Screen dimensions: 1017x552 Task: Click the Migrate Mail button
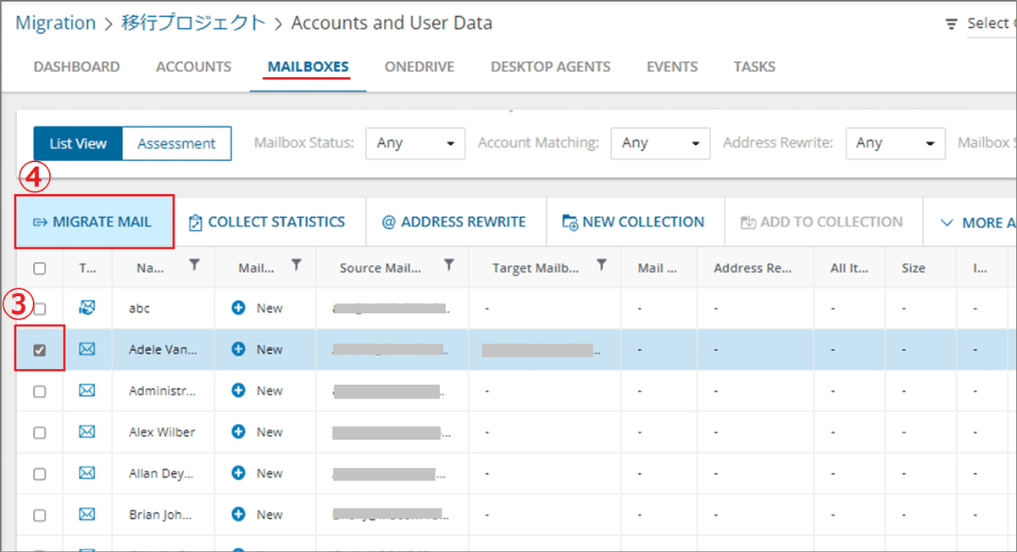pyautogui.click(x=93, y=222)
